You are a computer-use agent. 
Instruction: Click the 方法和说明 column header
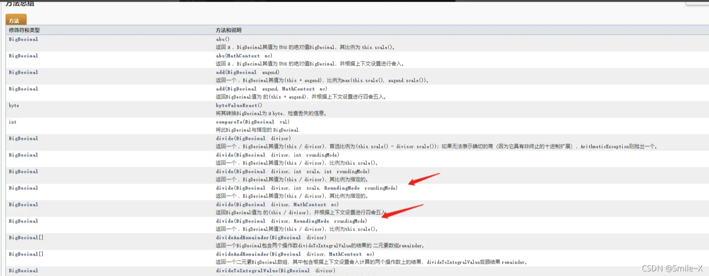229,30
